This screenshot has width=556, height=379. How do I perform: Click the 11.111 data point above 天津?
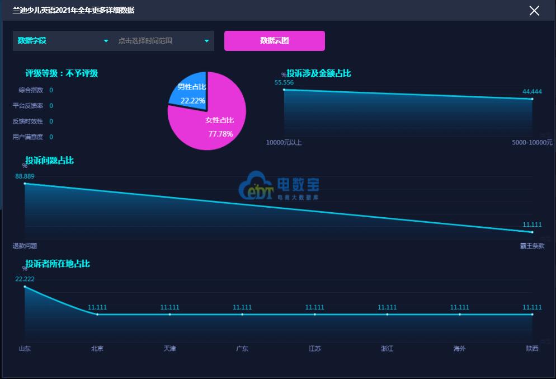coord(170,315)
